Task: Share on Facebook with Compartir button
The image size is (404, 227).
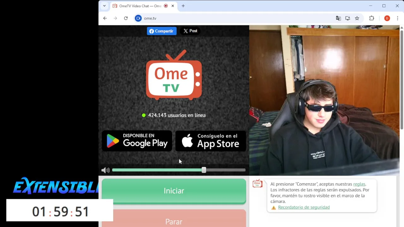Action: pyautogui.click(x=162, y=31)
